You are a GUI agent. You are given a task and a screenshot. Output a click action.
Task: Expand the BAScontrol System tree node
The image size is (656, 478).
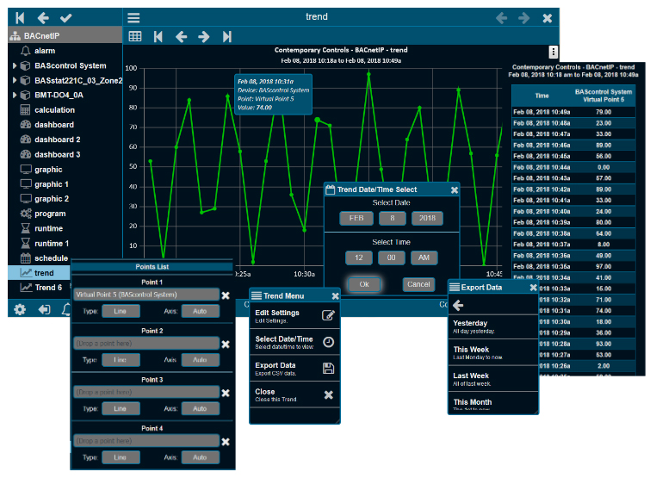[x=15, y=66]
